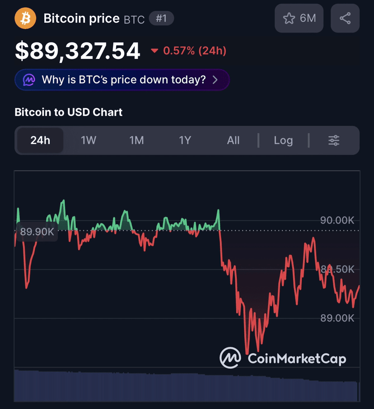Click the #1 rank badge
Screen dimensions: 374x409
[161, 19]
